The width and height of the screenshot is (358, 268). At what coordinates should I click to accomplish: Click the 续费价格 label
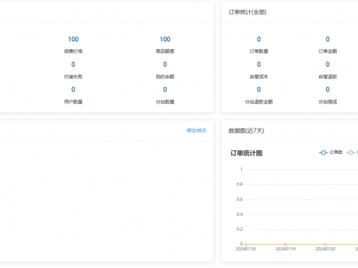click(73, 51)
